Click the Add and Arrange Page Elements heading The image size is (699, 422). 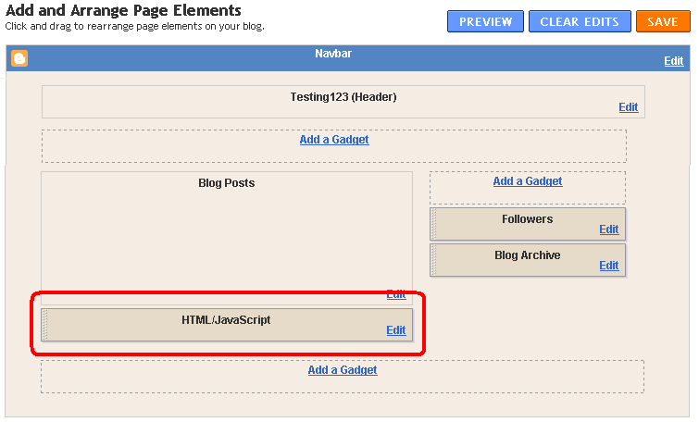pos(123,10)
